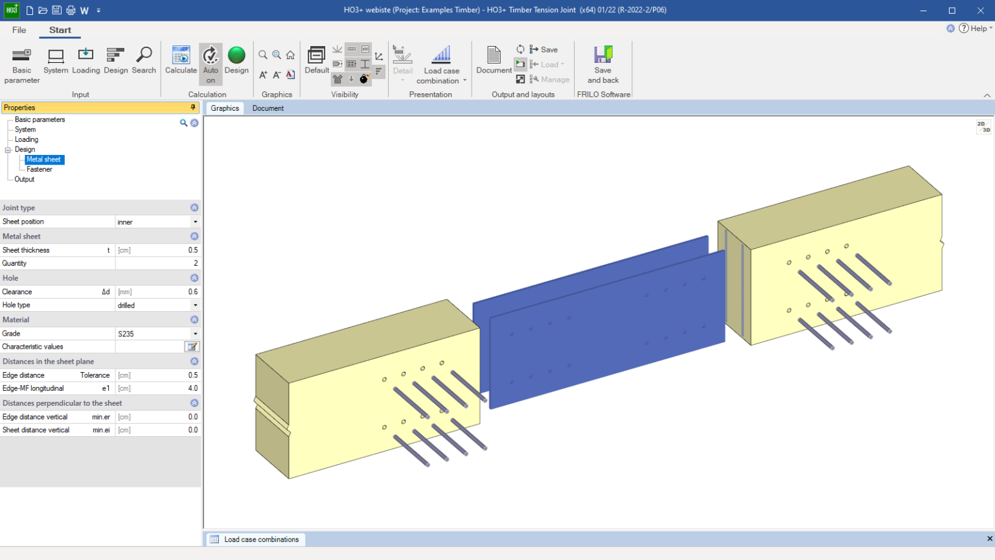
Task: Increase font size with the A+ icon
Action: pos(263,75)
